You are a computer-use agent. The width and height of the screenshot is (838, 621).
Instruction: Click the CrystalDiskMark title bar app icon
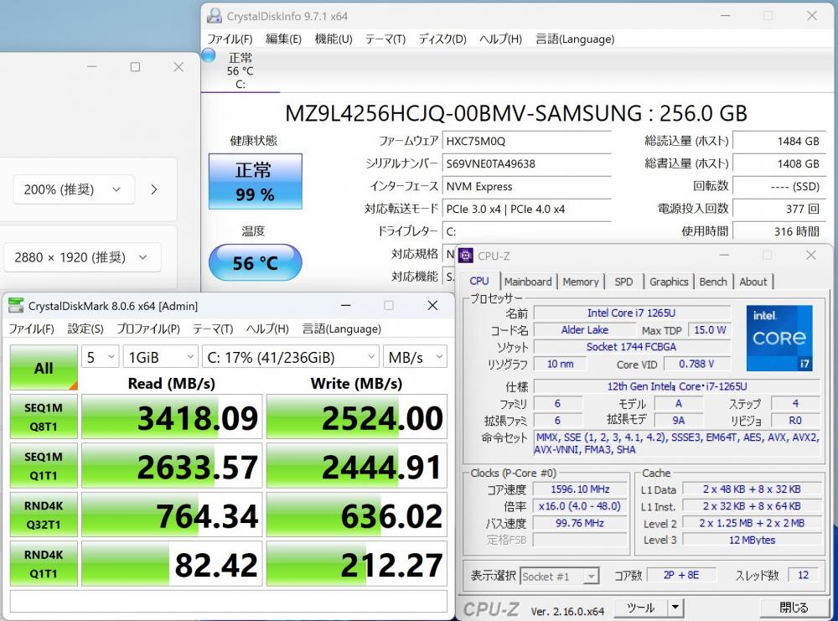pos(16,306)
